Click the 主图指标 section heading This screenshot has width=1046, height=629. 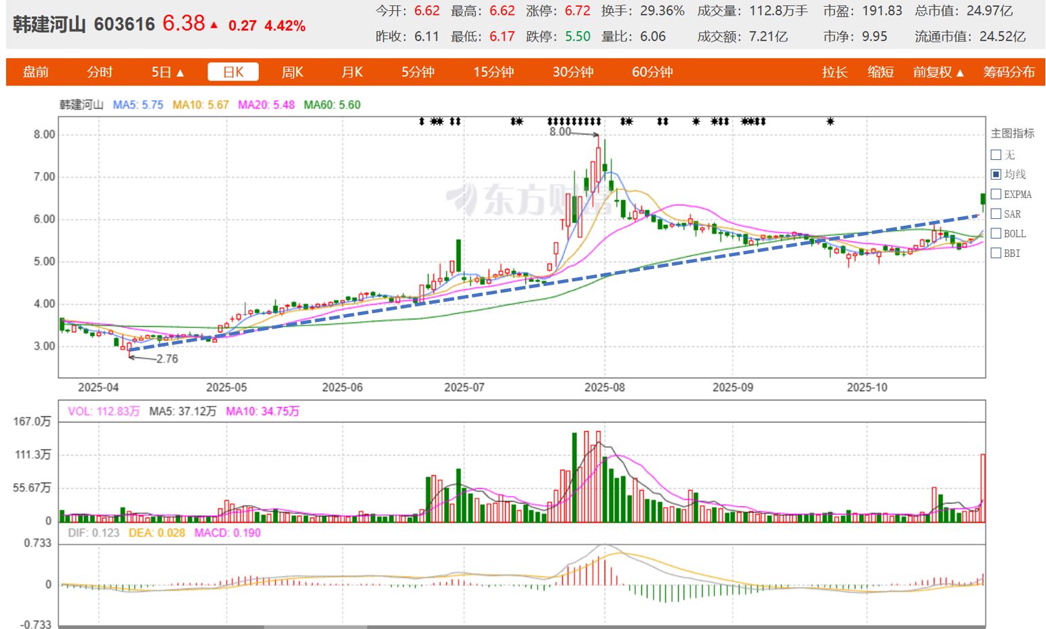click(1013, 134)
